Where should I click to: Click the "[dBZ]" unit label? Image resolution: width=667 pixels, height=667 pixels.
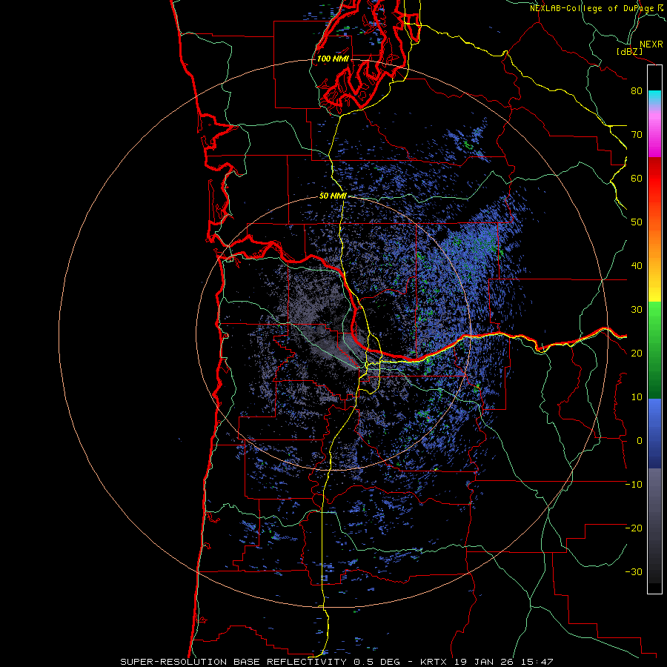[629, 51]
